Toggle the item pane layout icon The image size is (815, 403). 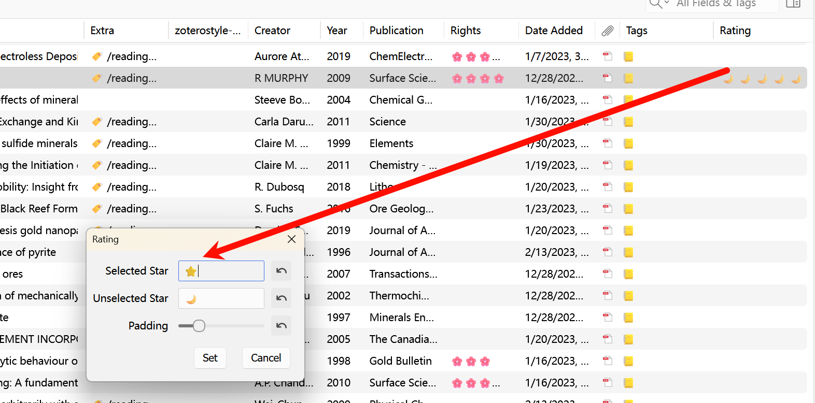click(793, 4)
